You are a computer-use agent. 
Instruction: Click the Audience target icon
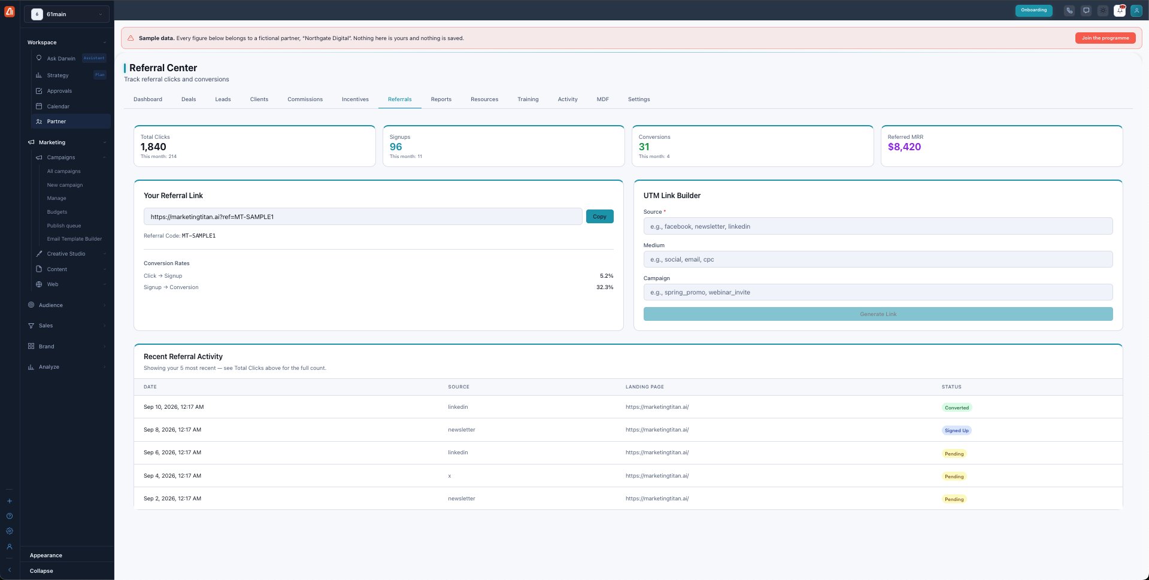pyautogui.click(x=31, y=305)
